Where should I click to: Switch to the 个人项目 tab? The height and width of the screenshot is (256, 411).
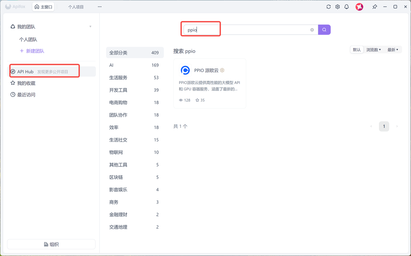[76, 7]
